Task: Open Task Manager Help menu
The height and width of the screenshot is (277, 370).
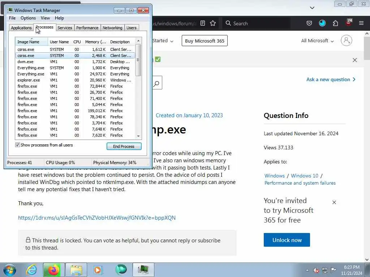Action: click(59, 18)
